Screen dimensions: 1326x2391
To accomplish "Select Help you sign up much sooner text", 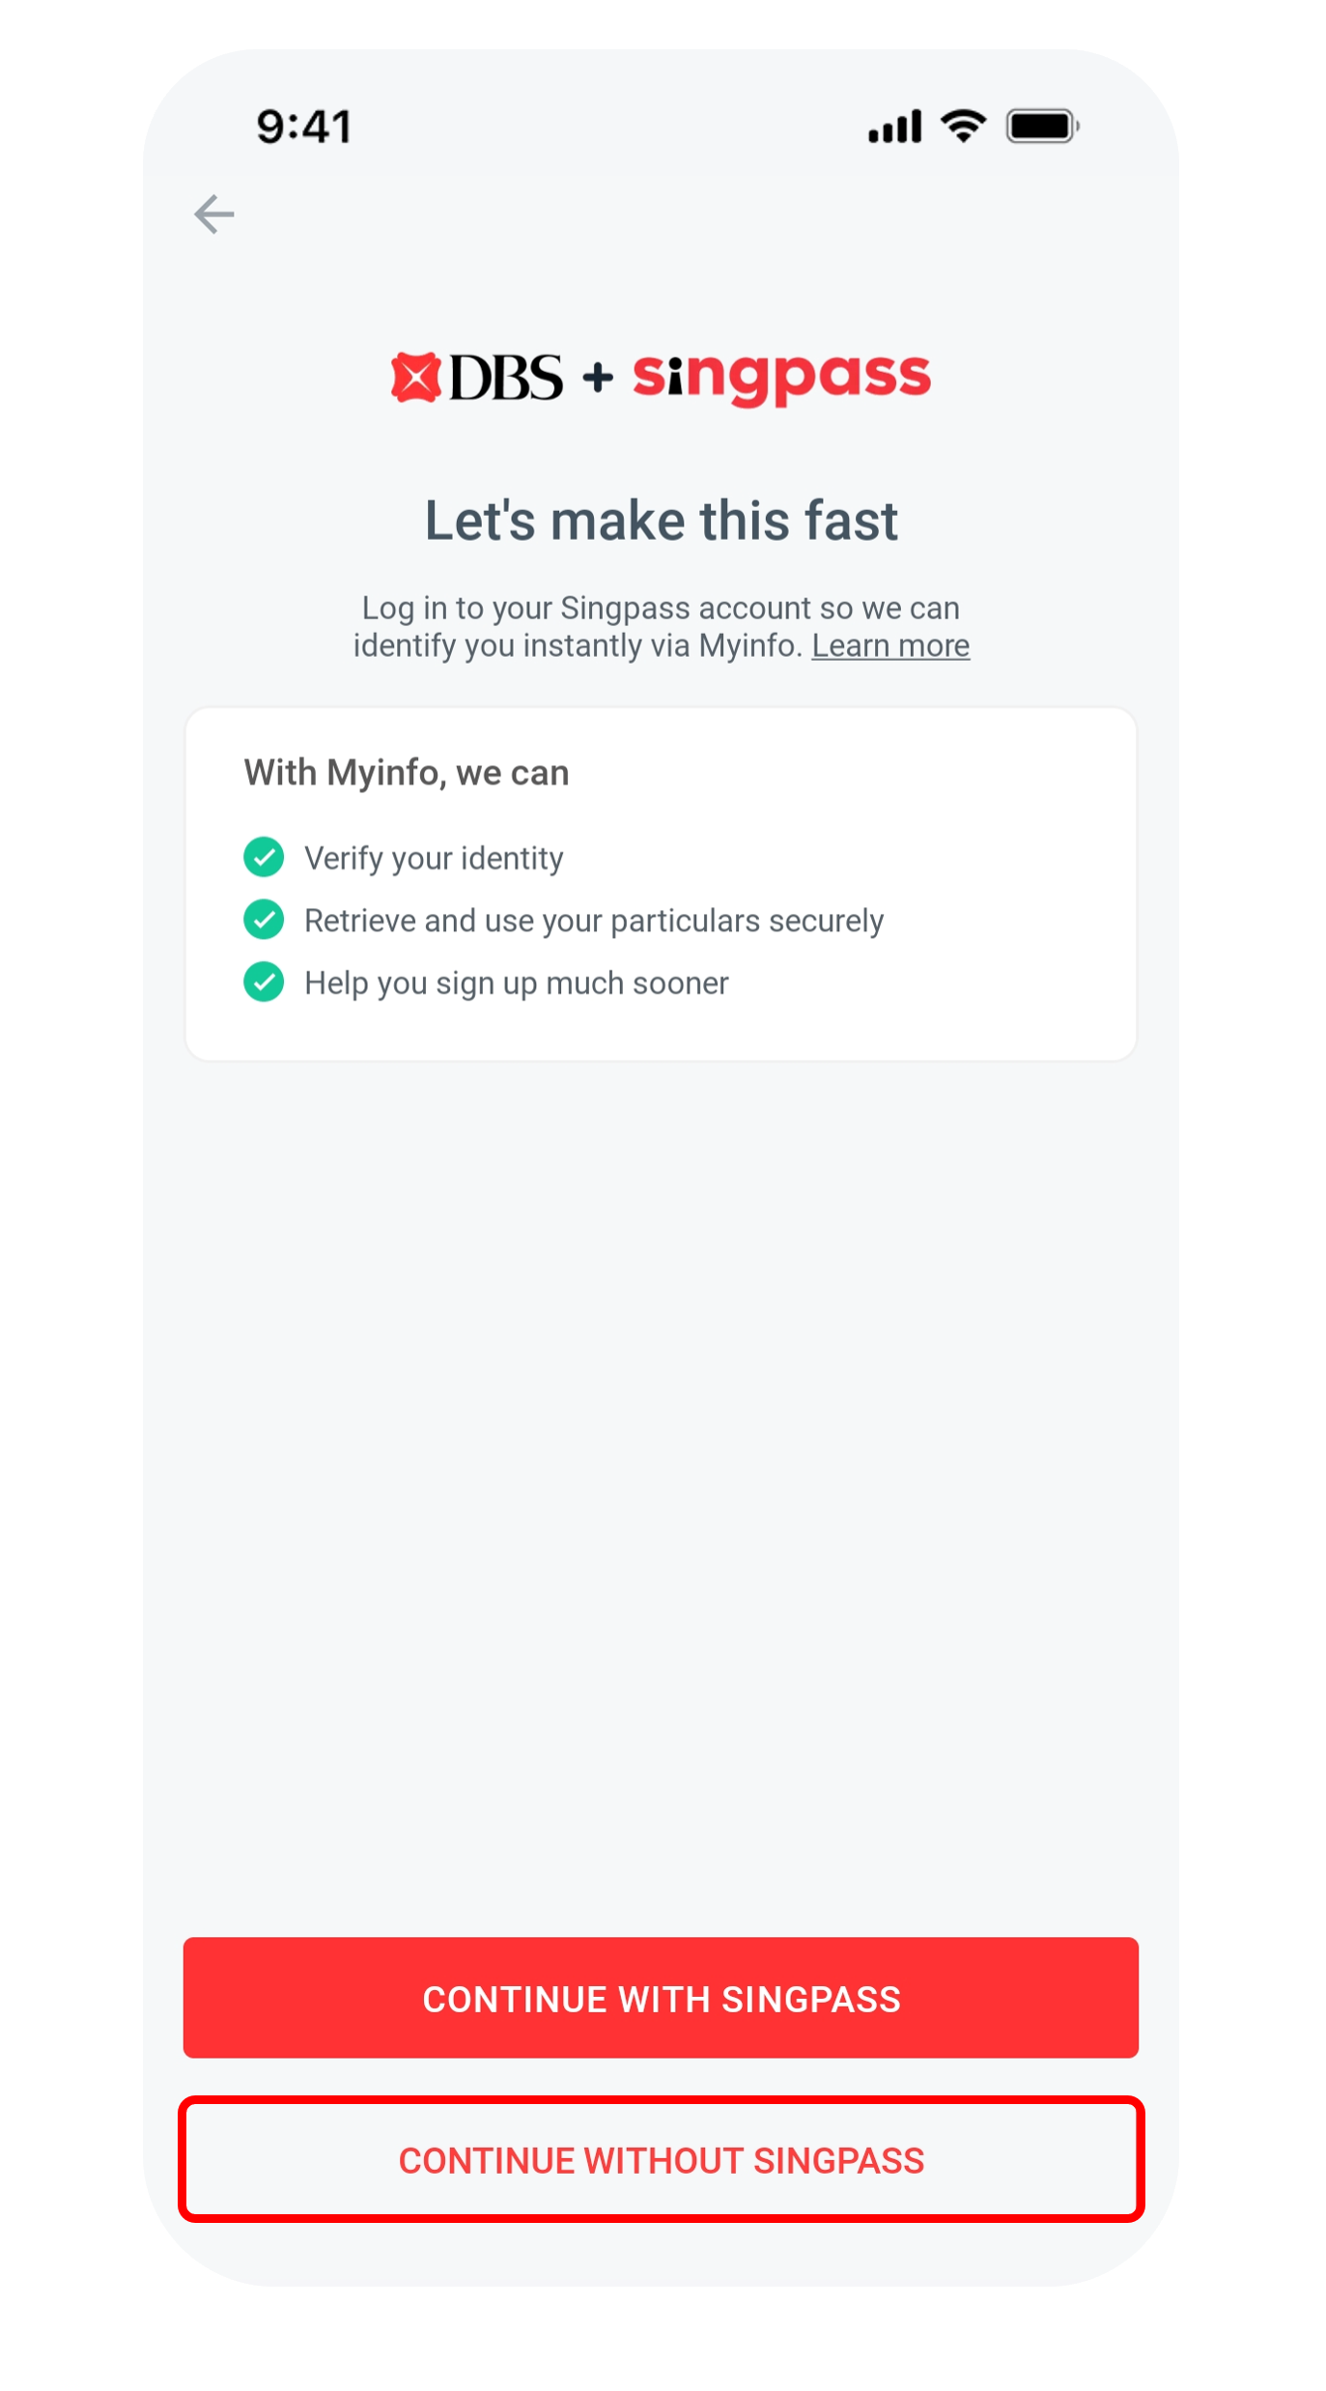I will tap(517, 983).
